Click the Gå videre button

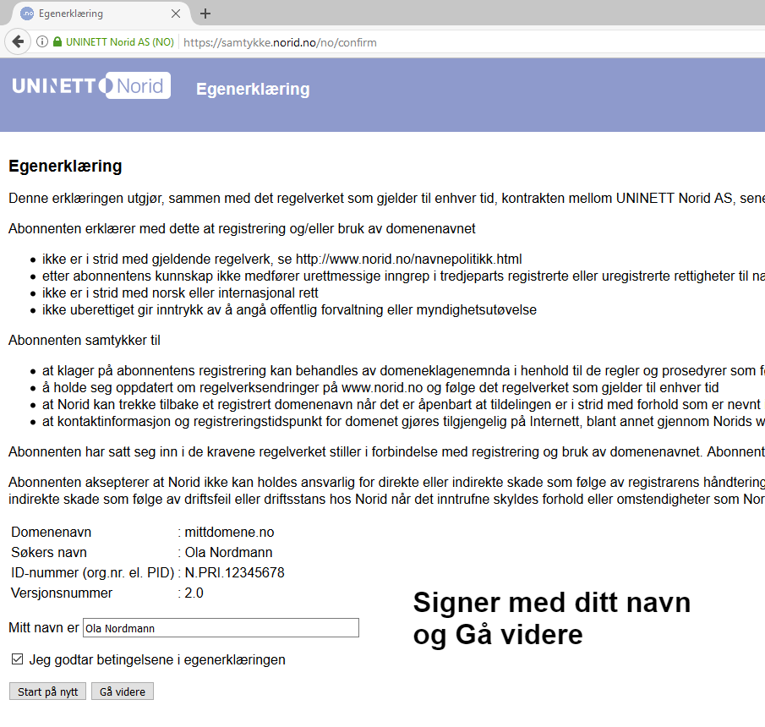click(123, 691)
